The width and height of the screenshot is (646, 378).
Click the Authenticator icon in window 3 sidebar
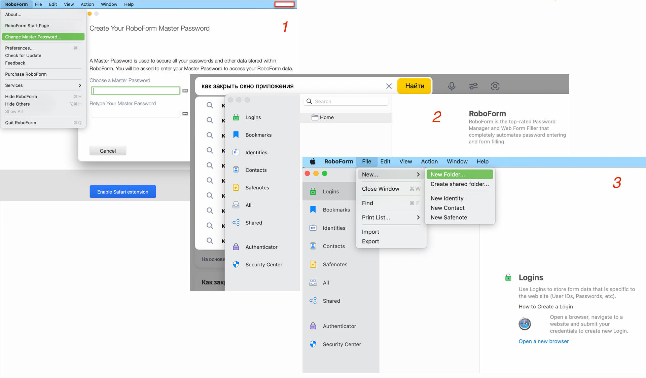[x=313, y=326]
